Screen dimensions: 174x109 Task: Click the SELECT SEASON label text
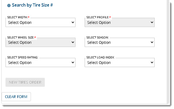click(98, 38)
